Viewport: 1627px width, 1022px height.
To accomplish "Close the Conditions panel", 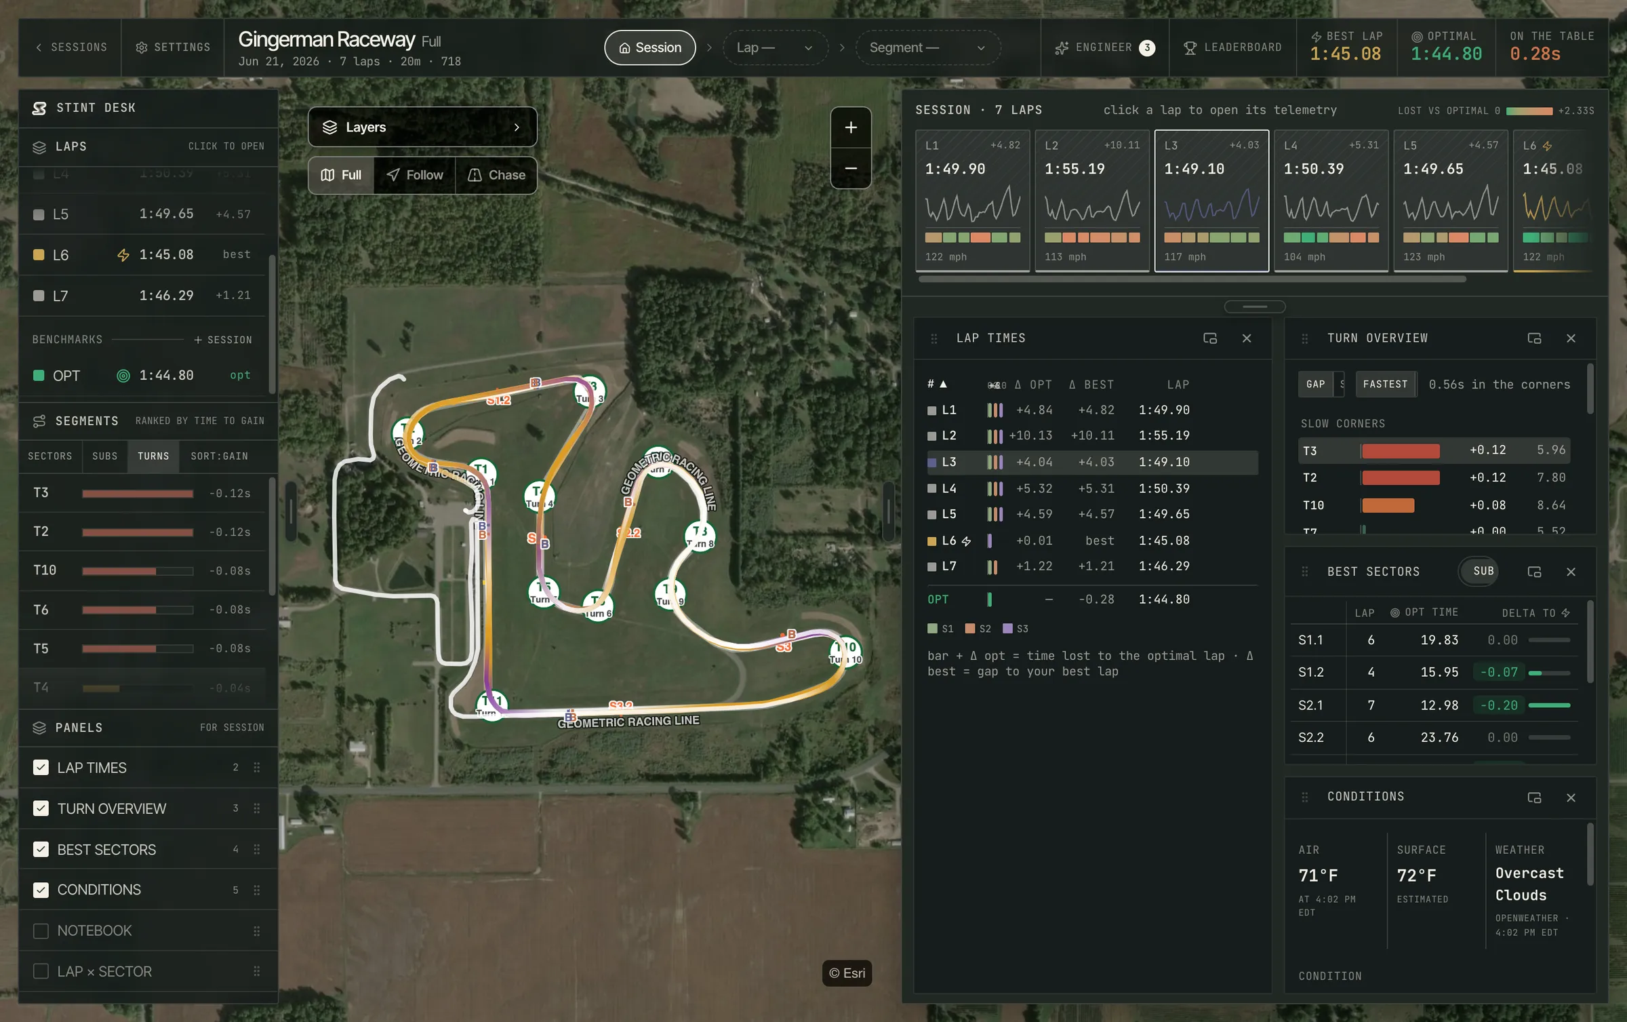I will tap(1571, 798).
